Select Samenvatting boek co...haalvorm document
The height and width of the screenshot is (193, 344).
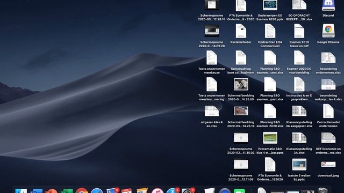coord(241,58)
